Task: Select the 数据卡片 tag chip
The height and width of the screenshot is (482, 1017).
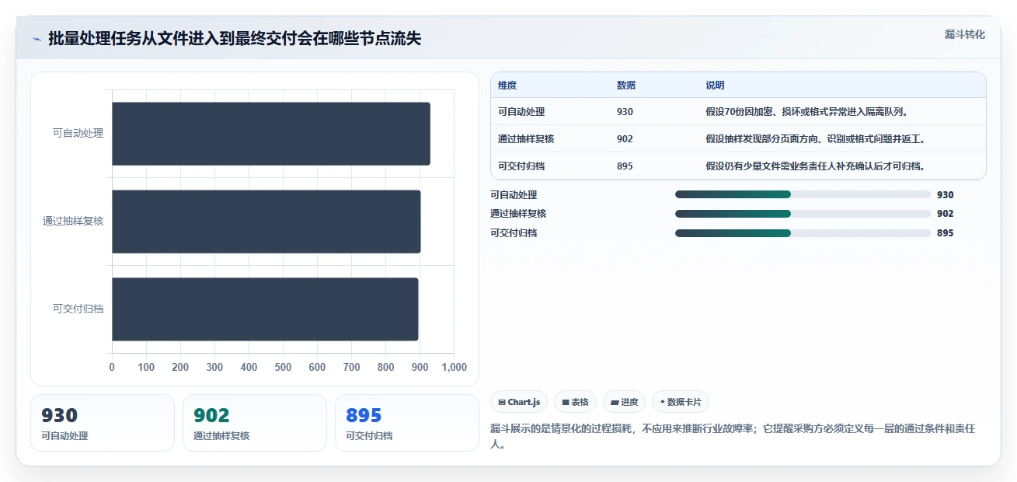Action: [681, 402]
